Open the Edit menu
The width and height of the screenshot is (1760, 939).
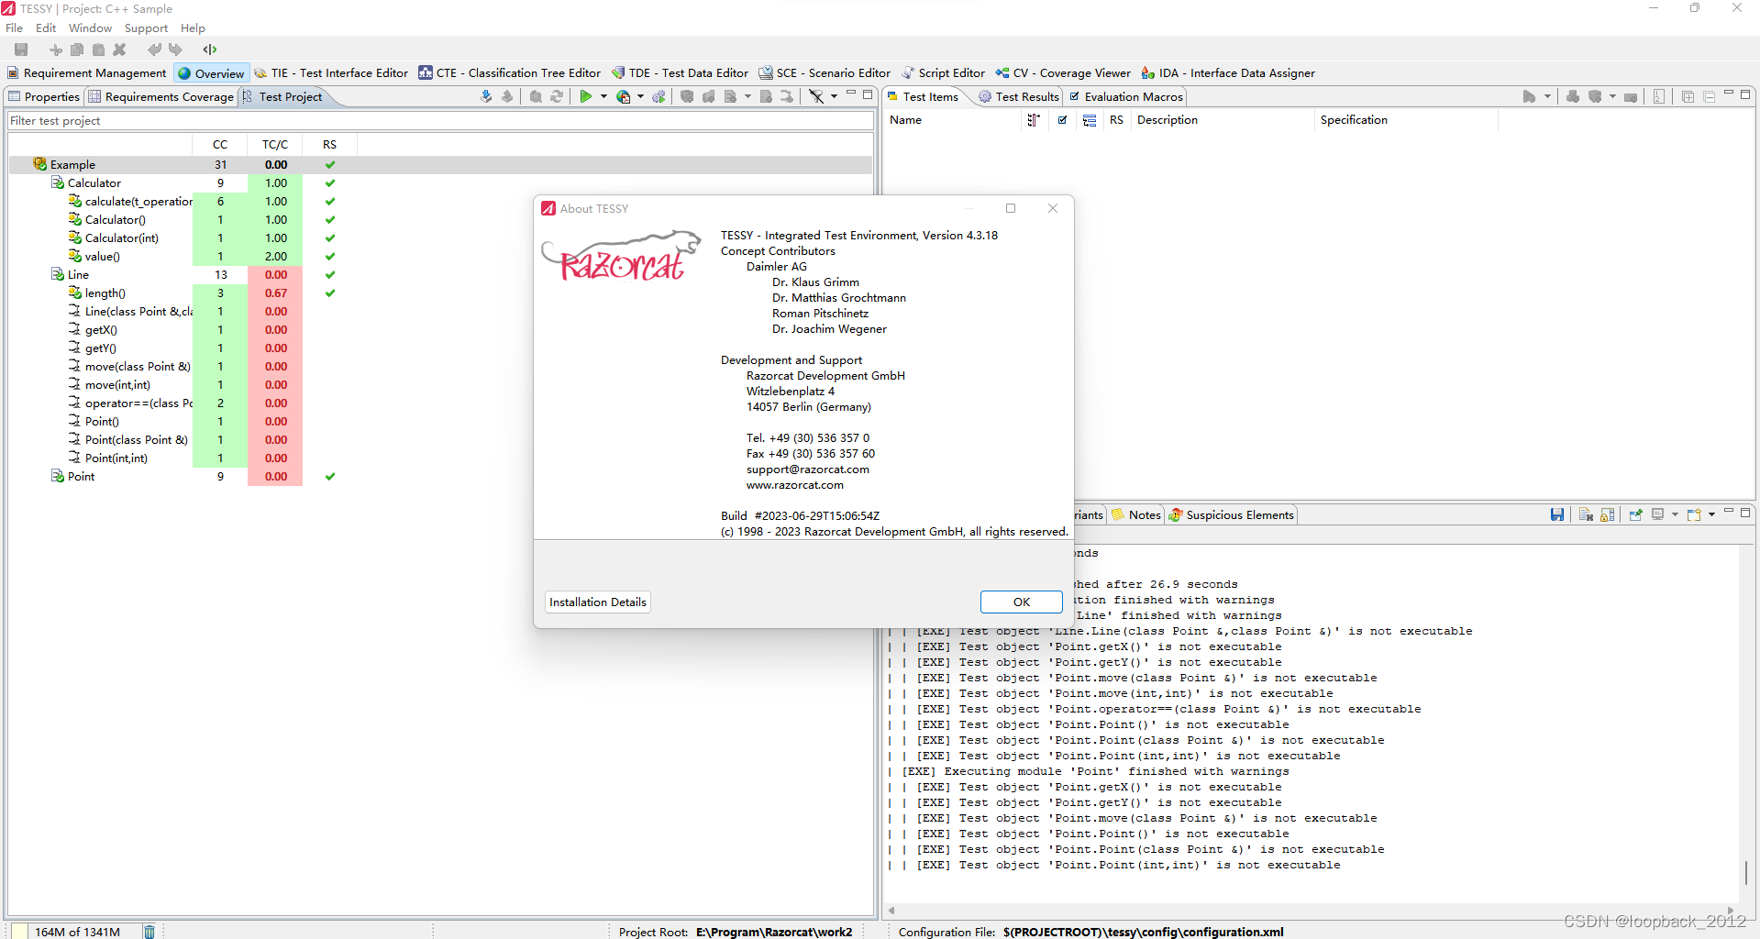(x=46, y=28)
